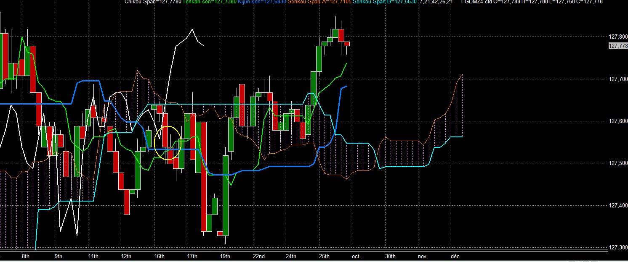Click the 127,700 price axis label
628x262 pixels.
pyautogui.click(x=617, y=79)
